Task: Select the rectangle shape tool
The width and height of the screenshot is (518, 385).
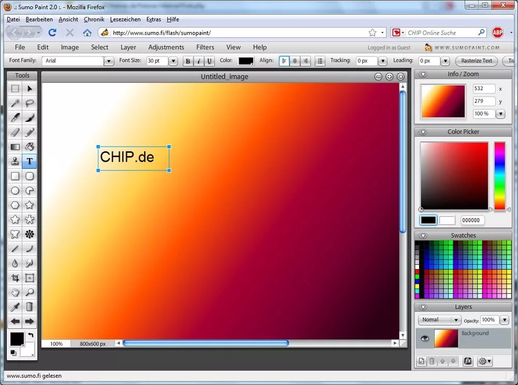Action: pos(15,176)
